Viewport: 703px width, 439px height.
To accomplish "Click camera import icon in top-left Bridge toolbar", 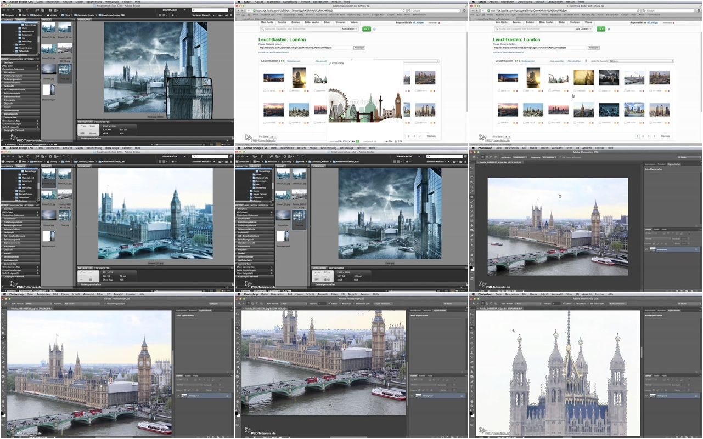I will point(37,10).
